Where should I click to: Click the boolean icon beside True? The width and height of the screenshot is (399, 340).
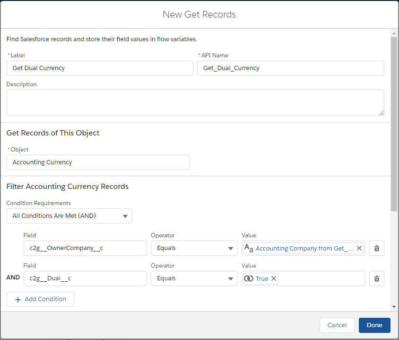pyautogui.click(x=249, y=278)
